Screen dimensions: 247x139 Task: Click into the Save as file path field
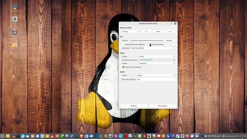[147, 41]
